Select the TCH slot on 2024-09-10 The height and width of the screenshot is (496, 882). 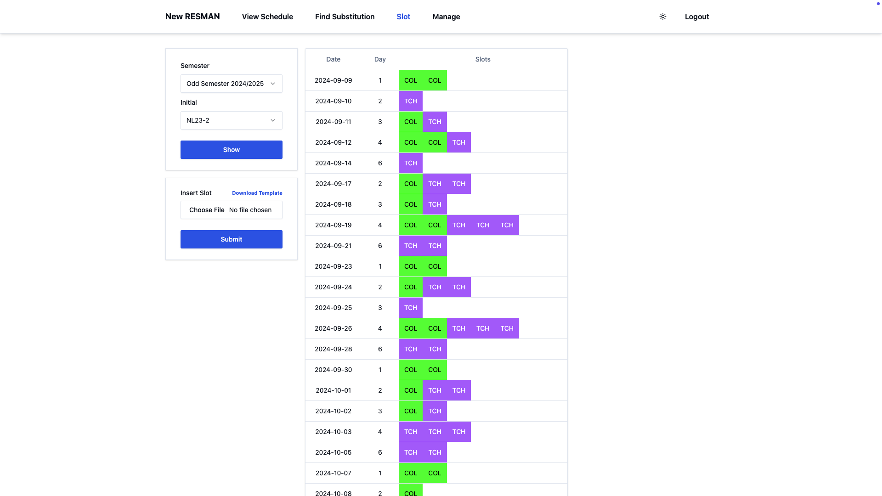click(x=410, y=101)
